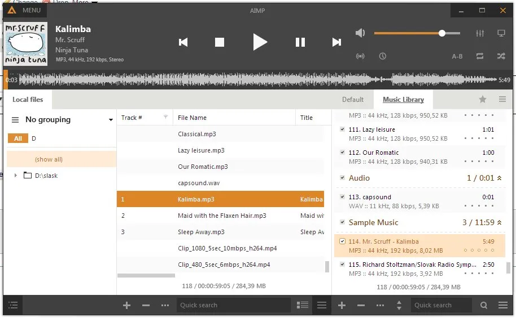Expand the D:\slask folder tree node
The width and height of the screenshot is (516, 318).
pos(16,176)
